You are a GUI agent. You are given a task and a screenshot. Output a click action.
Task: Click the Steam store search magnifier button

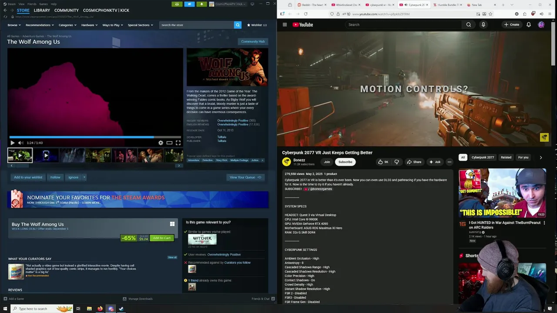tap(238, 25)
